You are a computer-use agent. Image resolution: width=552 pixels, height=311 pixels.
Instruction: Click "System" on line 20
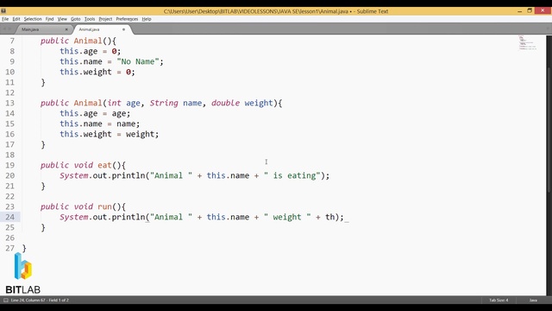73,175
